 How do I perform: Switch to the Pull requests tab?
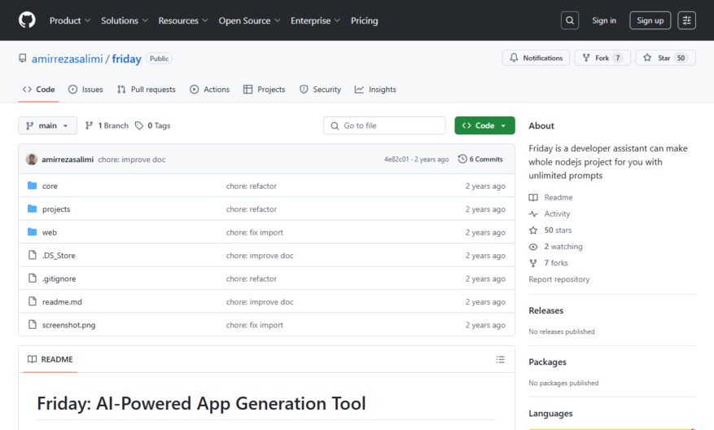pyautogui.click(x=147, y=90)
